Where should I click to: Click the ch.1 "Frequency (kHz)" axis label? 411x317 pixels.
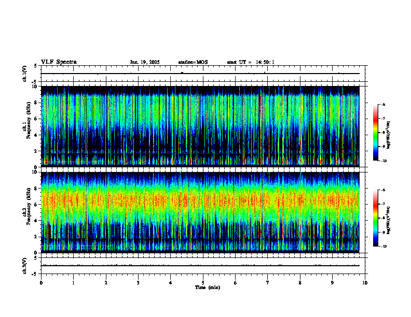click(x=29, y=120)
